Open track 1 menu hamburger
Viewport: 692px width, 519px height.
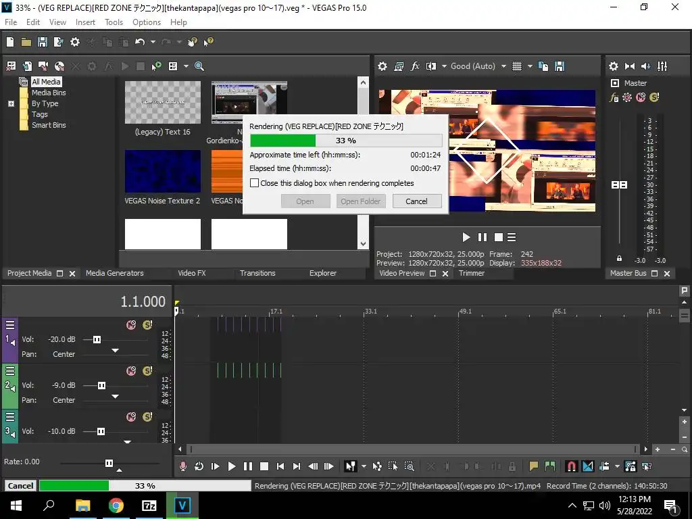point(10,325)
